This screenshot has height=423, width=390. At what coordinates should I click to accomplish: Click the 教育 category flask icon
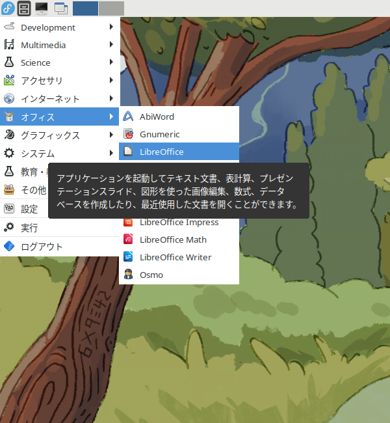[x=9, y=171]
